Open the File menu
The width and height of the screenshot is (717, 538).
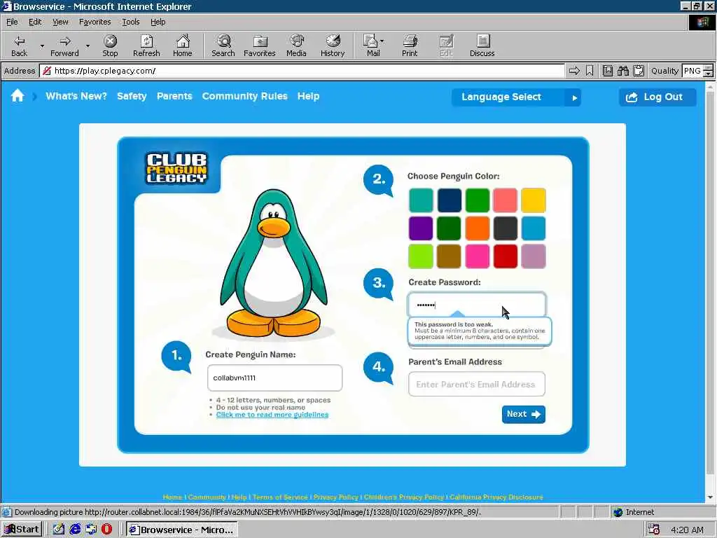point(12,22)
